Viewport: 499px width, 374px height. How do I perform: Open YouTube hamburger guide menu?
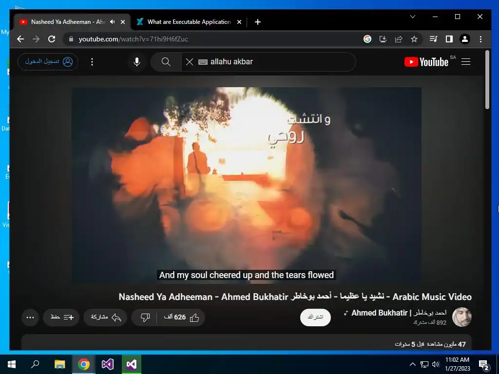pos(466,62)
